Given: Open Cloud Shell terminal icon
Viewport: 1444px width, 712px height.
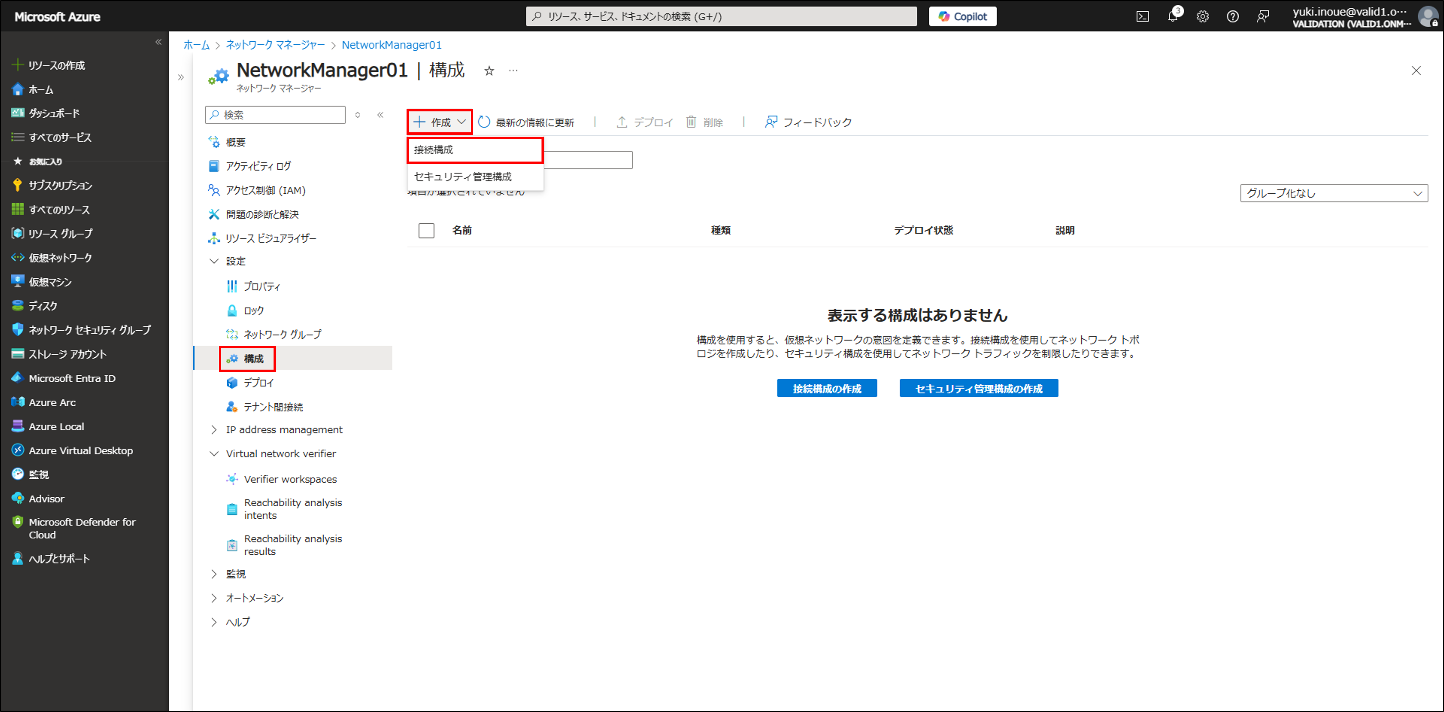Looking at the screenshot, I should click(x=1142, y=17).
